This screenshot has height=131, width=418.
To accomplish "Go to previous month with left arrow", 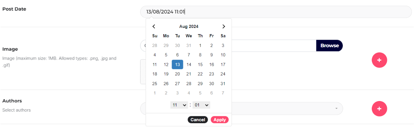I will pyautogui.click(x=154, y=27).
